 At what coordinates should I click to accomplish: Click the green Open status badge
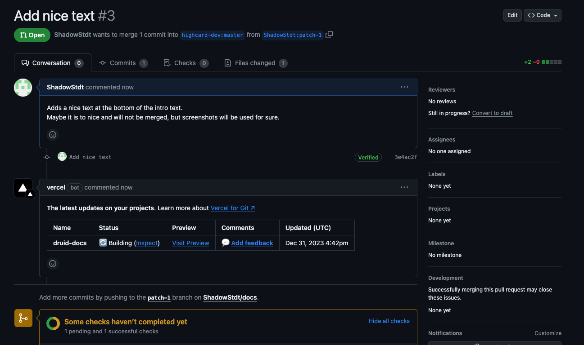coord(32,35)
